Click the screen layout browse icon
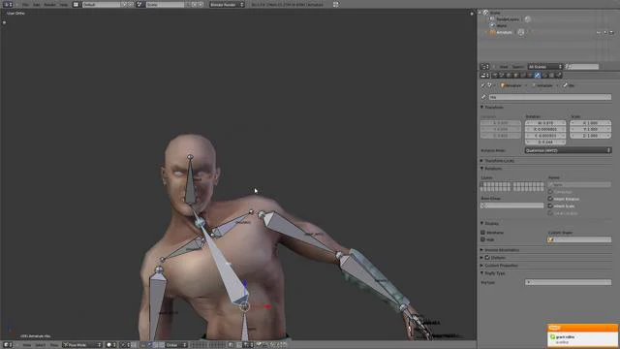Screen dimensions: 620x349 pyautogui.click(x=76, y=4)
